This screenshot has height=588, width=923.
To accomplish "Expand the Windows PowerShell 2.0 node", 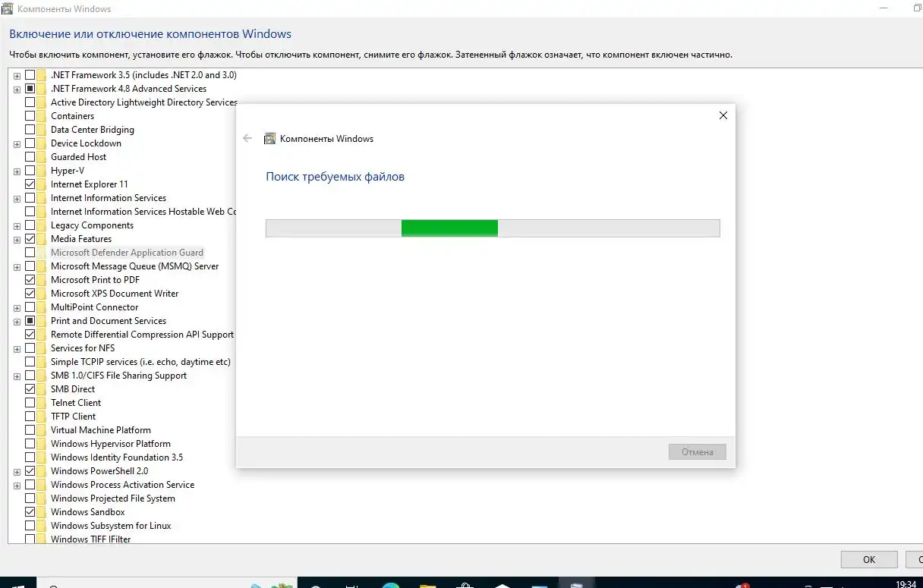I will 17,472.
